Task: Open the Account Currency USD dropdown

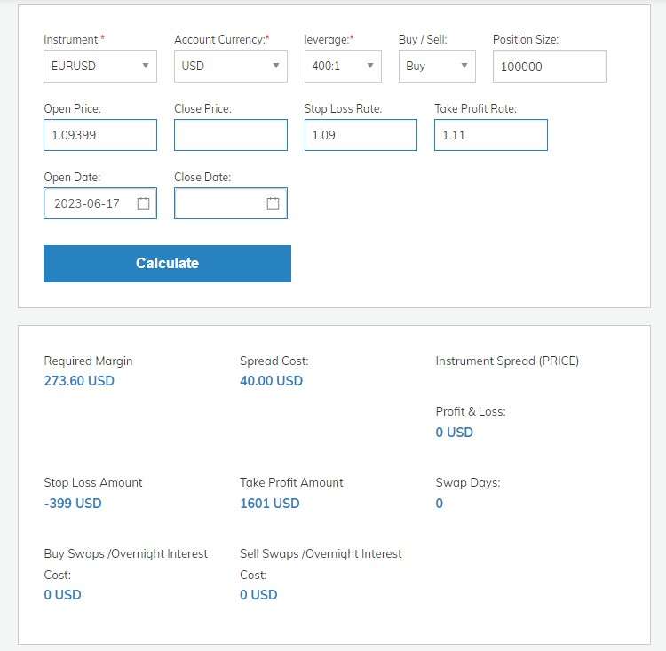Action: click(x=231, y=67)
